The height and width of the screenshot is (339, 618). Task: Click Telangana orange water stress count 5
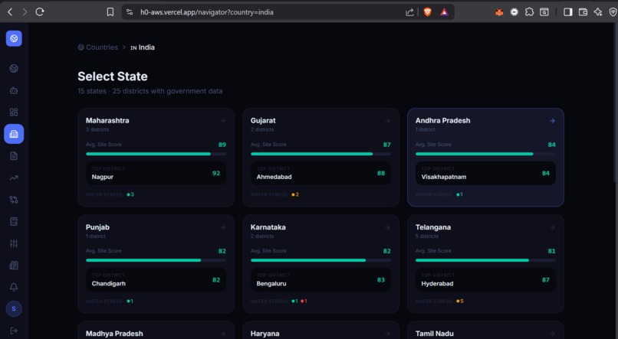click(x=460, y=302)
